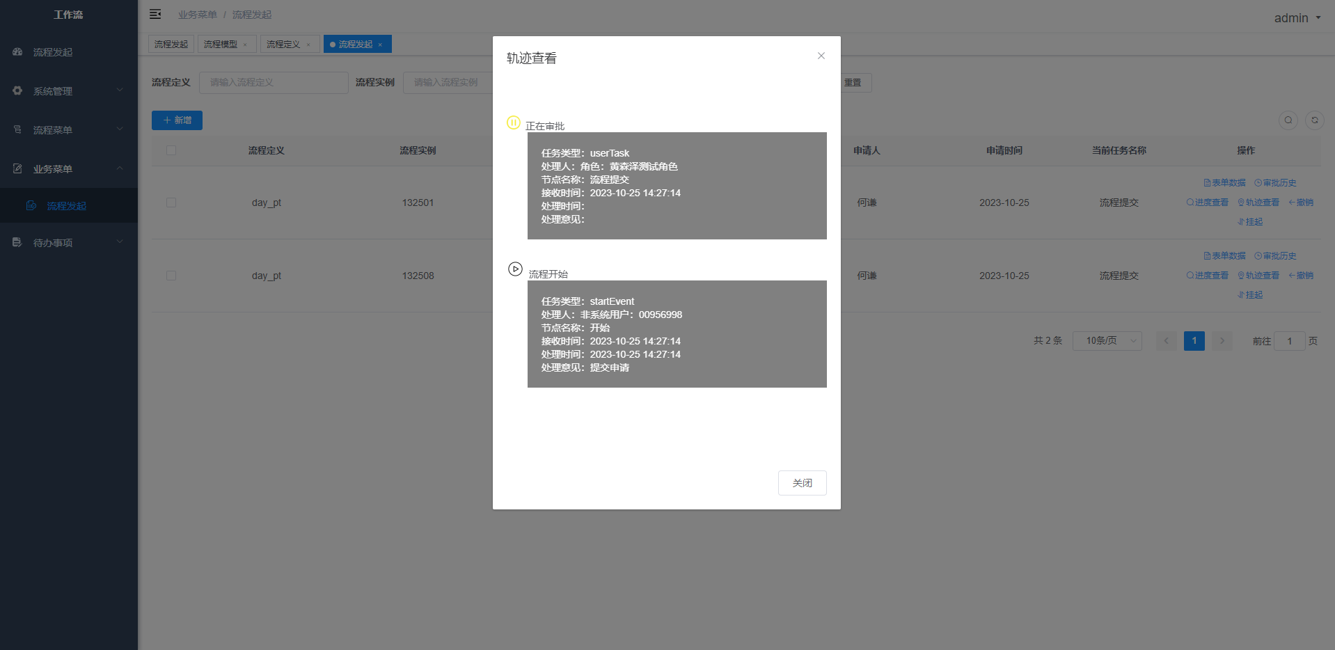This screenshot has width=1335, height=650.
Task: Click the 系统管理 gear icon
Action: [x=17, y=90]
